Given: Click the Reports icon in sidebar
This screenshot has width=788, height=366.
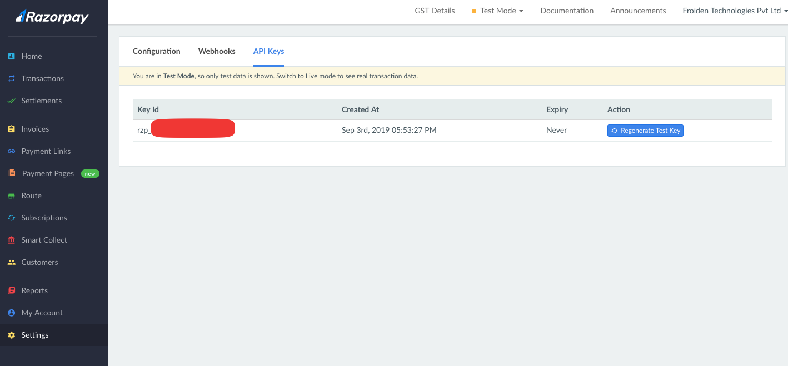Looking at the screenshot, I should tap(11, 290).
